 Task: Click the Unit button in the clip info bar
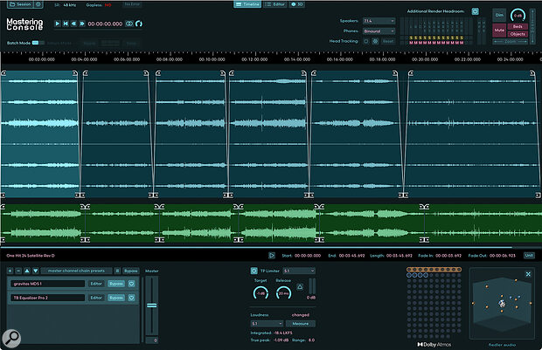pyautogui.click(x=529, y=256)
